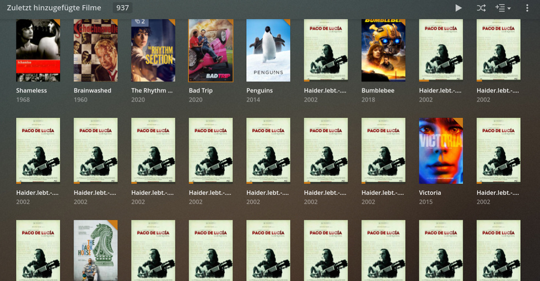The image size is (540, 281).
Task: Click the Victoria title link
Action: [430, 193]
